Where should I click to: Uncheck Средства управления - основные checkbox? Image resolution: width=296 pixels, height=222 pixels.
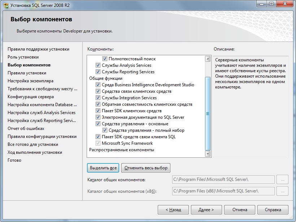[98, 124]
